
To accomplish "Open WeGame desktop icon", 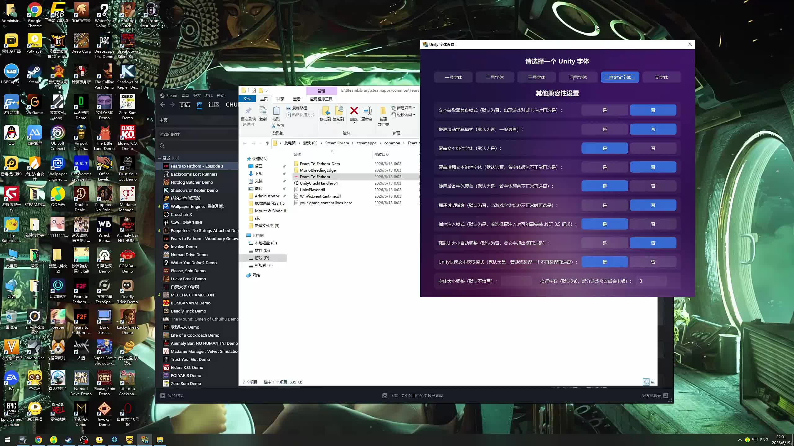I will pyautogui.click(x=34, y=105).
